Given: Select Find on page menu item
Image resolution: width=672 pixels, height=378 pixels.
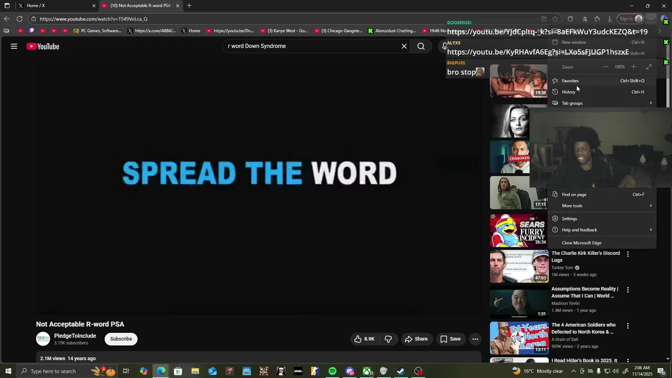Looking at the screenshot, I should coord(602,195).
